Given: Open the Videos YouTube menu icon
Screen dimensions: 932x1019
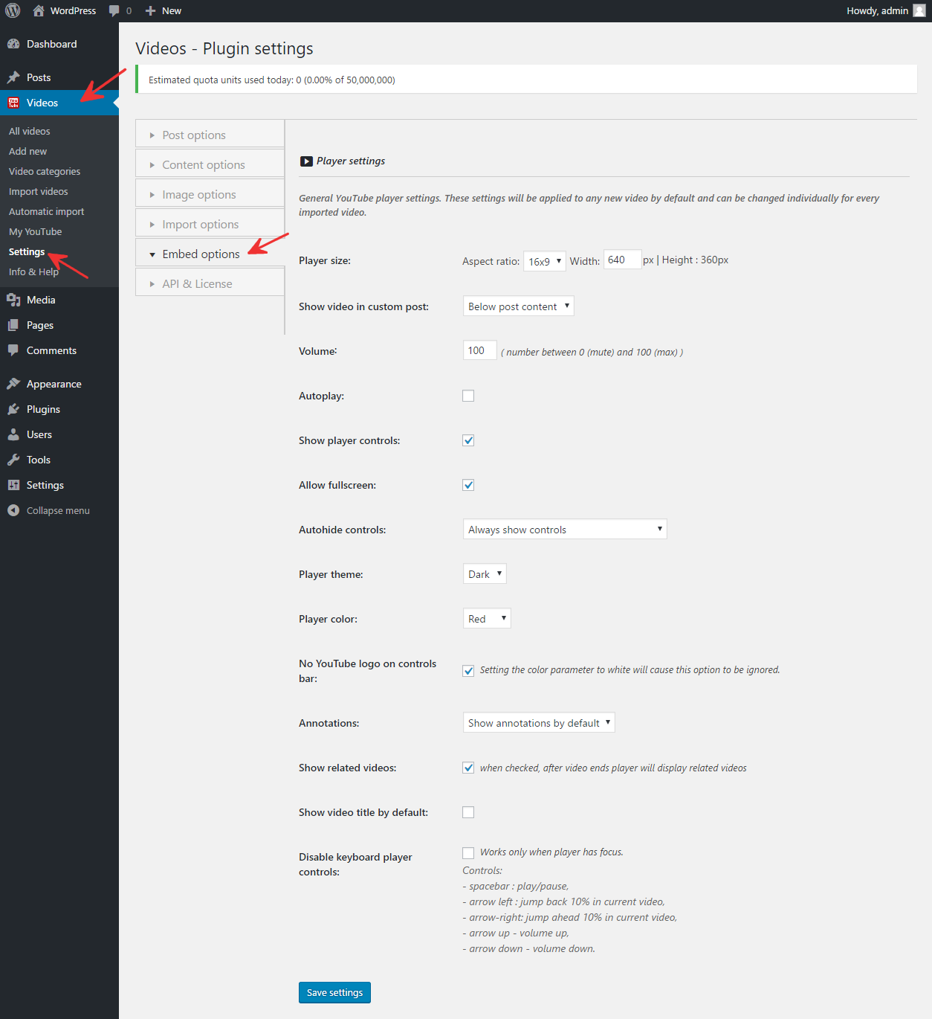Looking at the screenshot, I should point(13,102).
